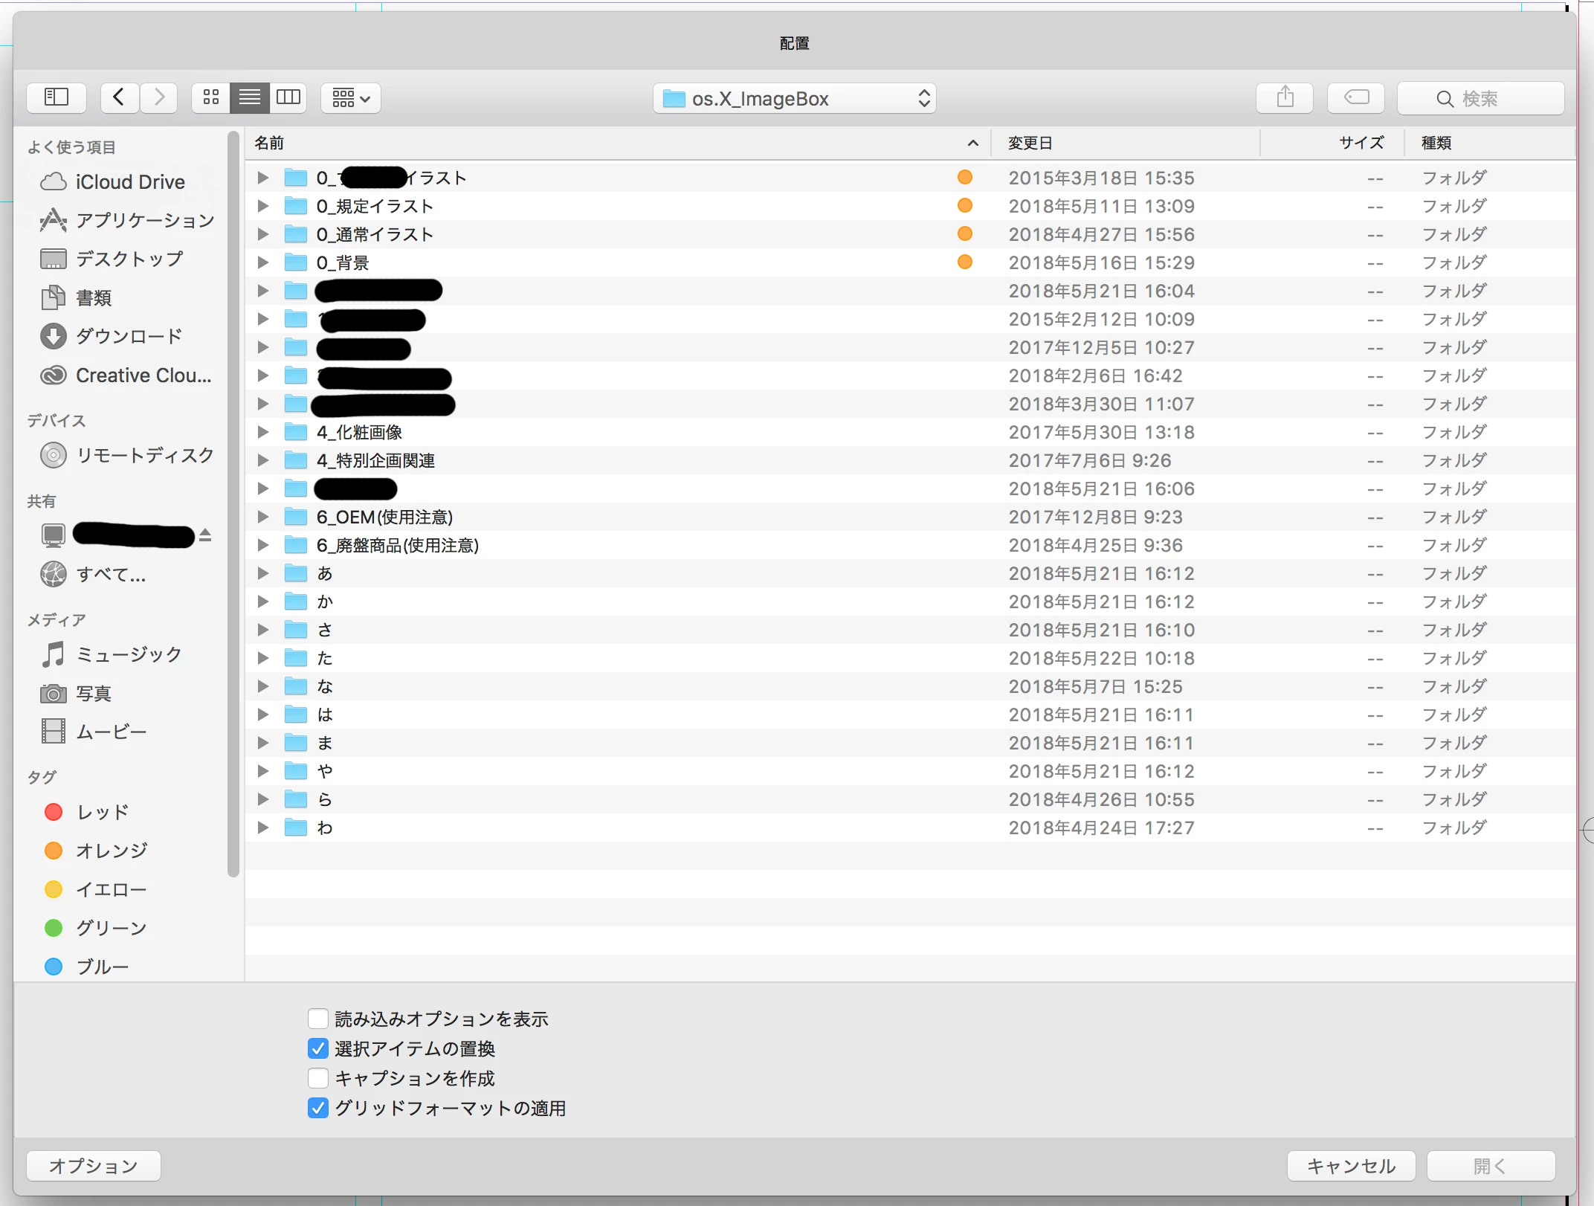This screenshot has width=1594, height=1206.
Task: Open the ダウンロード sidebar folder
Action: 128,337
